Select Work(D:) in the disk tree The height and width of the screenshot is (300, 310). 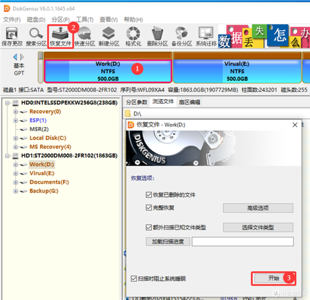pos(42,164)
